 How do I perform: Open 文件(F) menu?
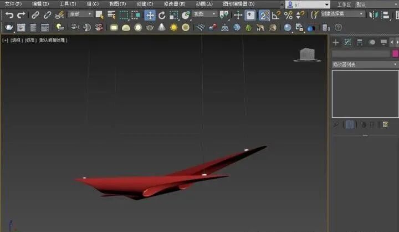click(13, 4)
